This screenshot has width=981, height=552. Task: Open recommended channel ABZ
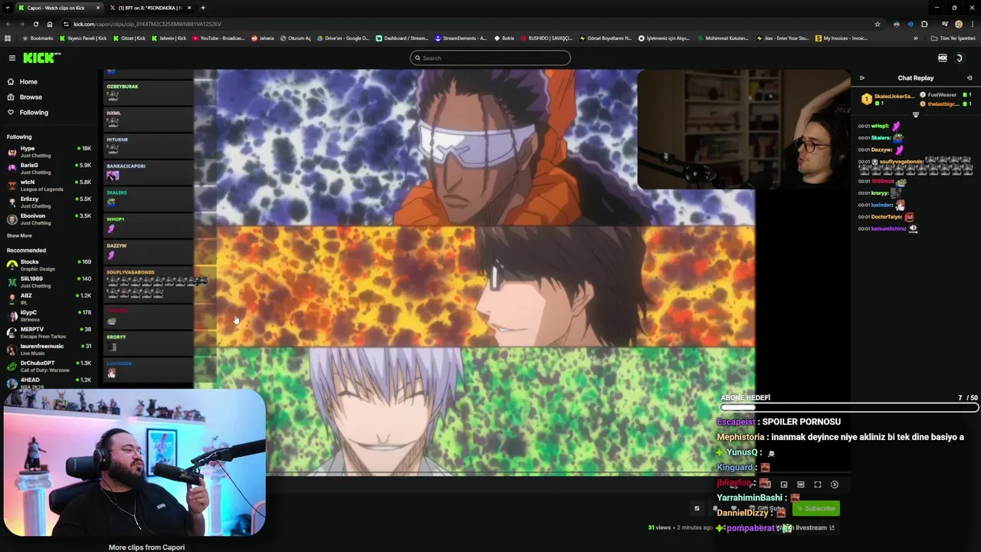[48, 299]
